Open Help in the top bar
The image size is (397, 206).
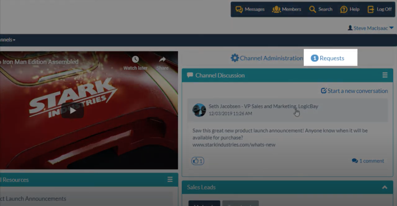pos(350,9)
